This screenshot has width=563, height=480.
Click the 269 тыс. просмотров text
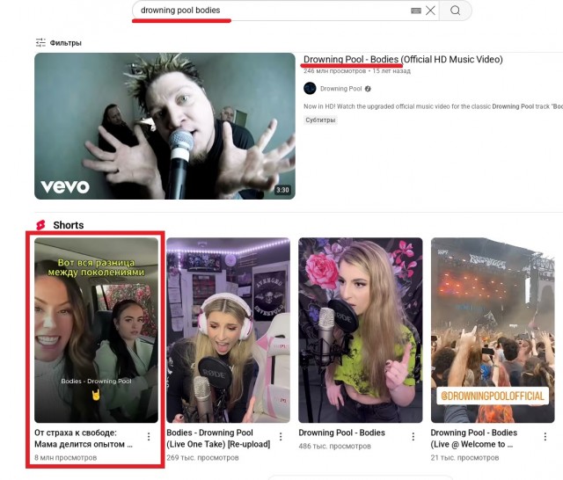202,457
